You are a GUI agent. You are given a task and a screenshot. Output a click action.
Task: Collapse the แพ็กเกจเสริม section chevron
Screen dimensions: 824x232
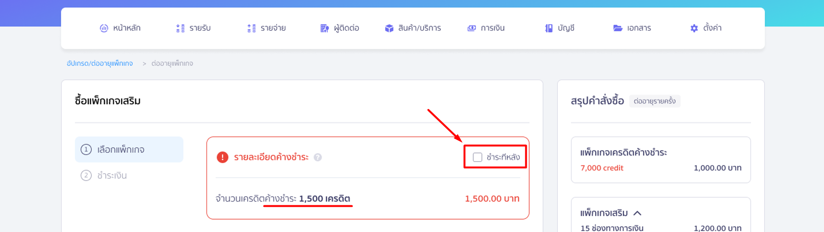(x=637, y=213)
